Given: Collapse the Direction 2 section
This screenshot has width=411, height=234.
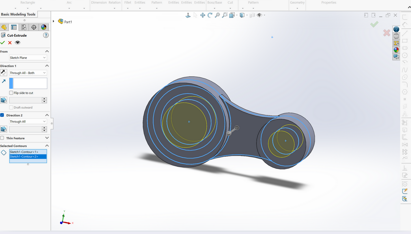Looking at the screenshot, I should (47, 115).
